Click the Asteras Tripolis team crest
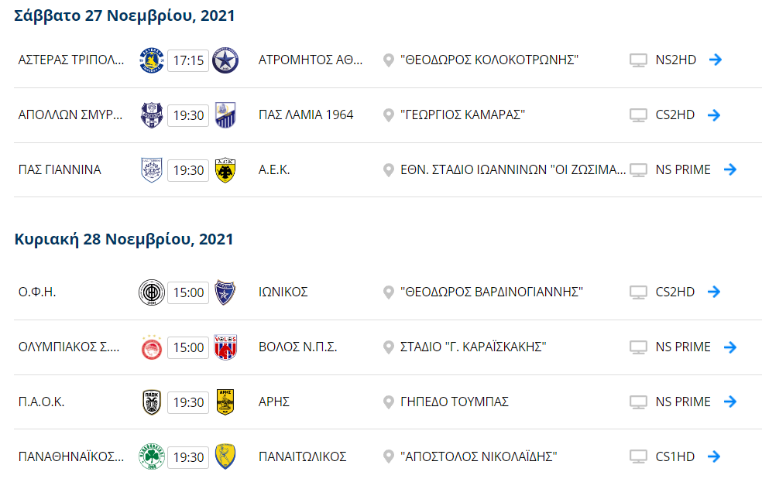The image size is (762, 482). tap(150, 60)
